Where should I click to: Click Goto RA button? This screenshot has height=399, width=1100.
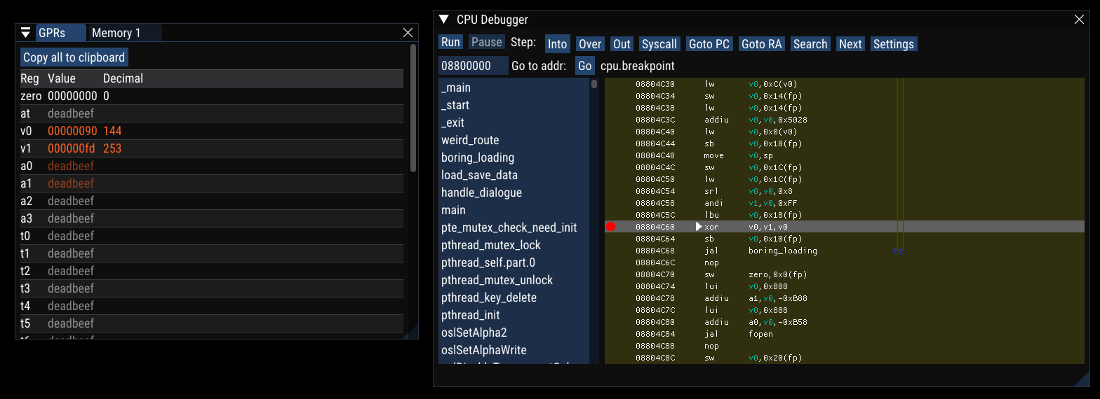pyautogui.click(x=762, y=44)
